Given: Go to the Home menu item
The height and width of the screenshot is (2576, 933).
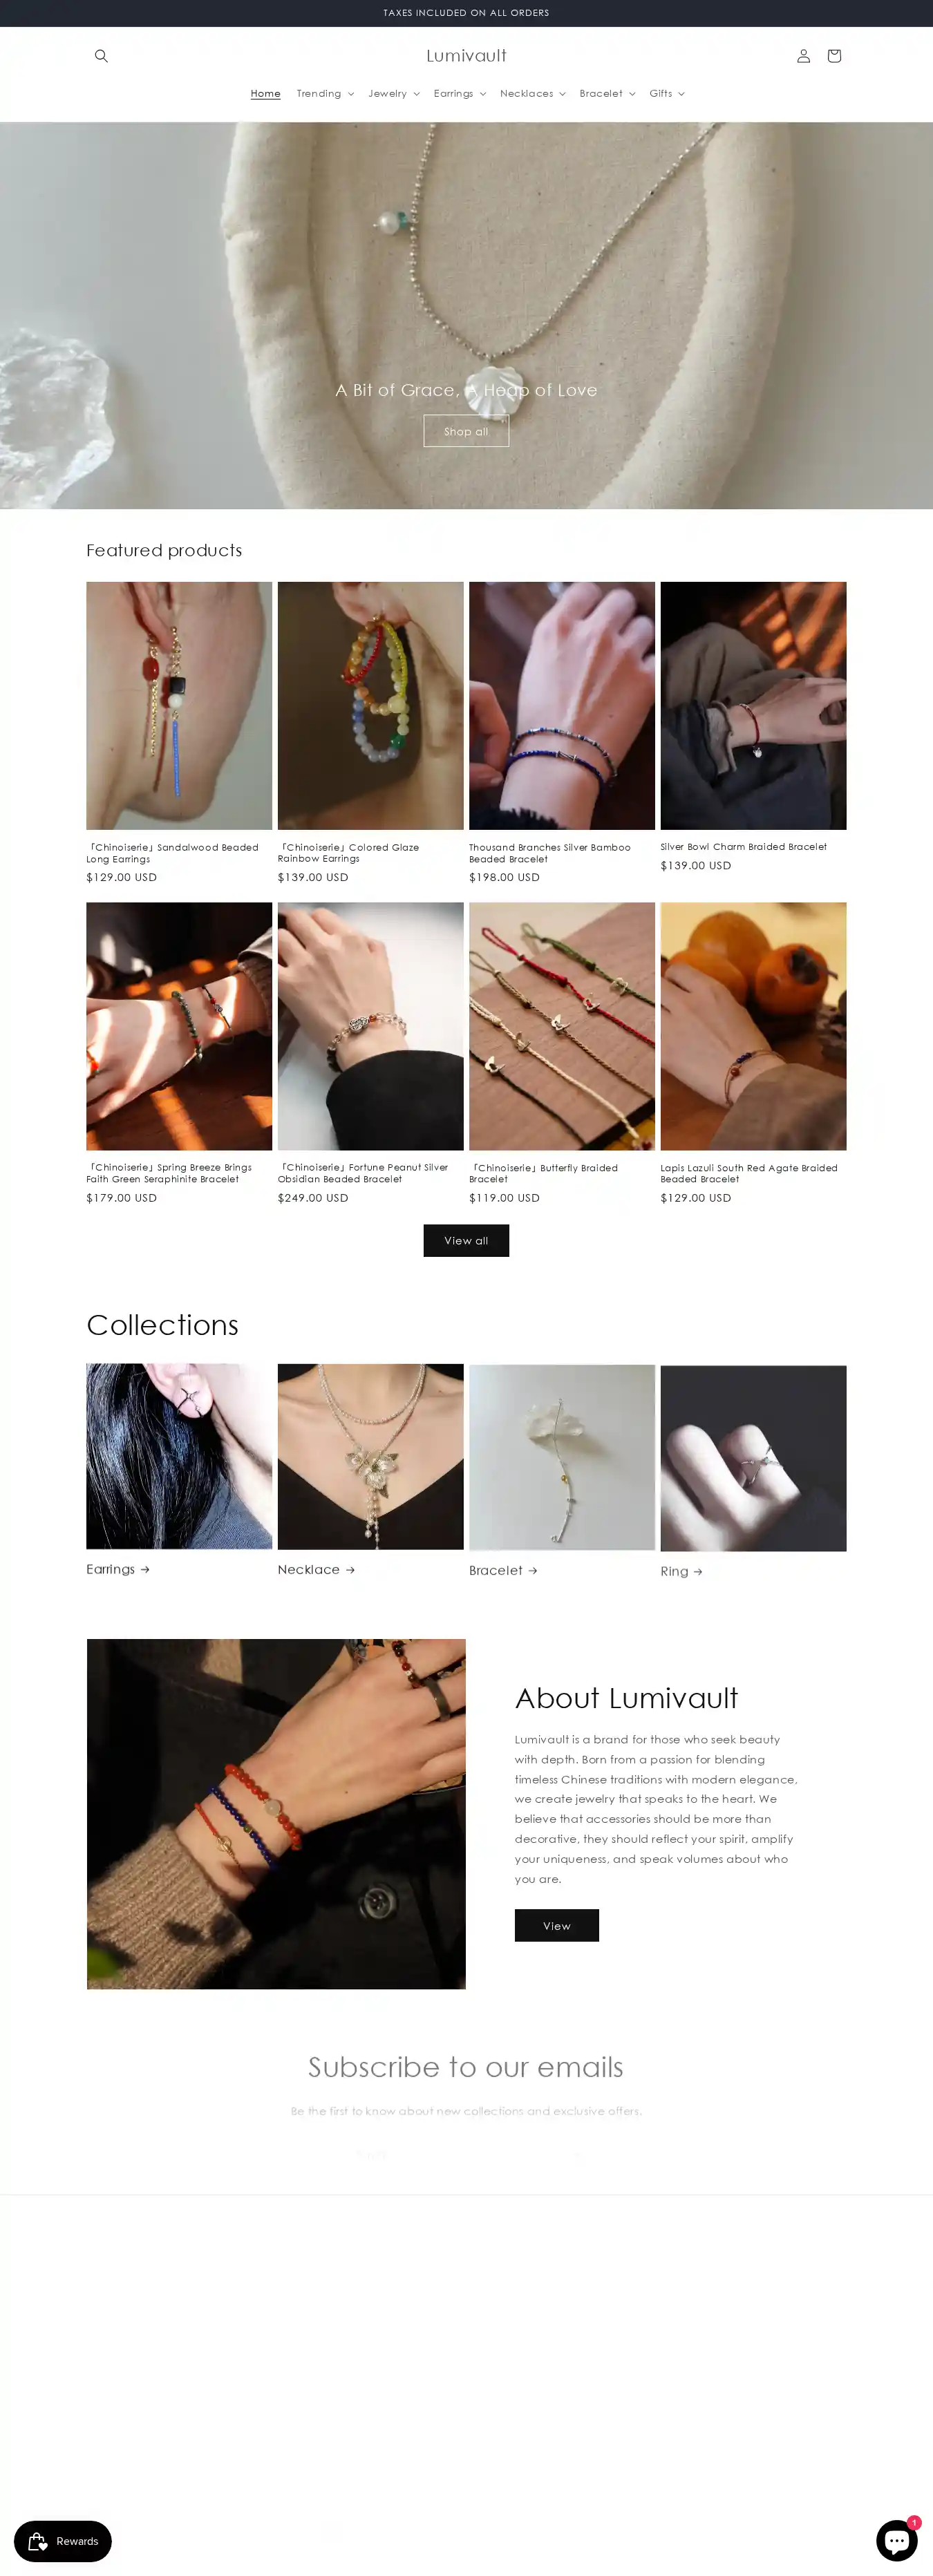Looking at the screenshot, I should point(265,93).
